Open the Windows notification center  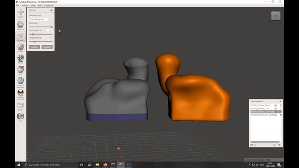pos(279,165)
